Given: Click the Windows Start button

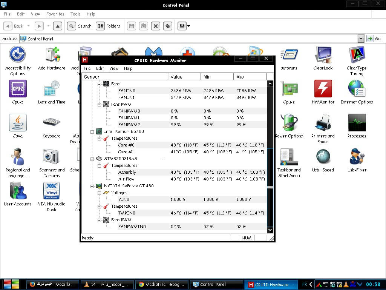Looking at the screenshot, I should (11, 284).
